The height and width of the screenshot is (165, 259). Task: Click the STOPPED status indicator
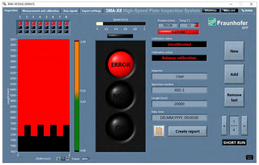(211, 11)
